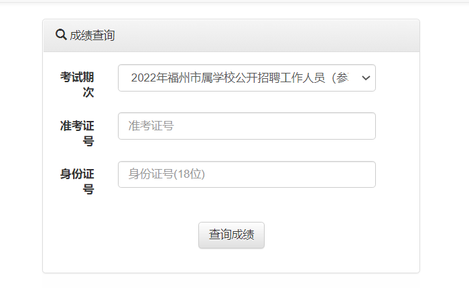Click the 成绩查询 panel heading text

click(x=92, y=35)
